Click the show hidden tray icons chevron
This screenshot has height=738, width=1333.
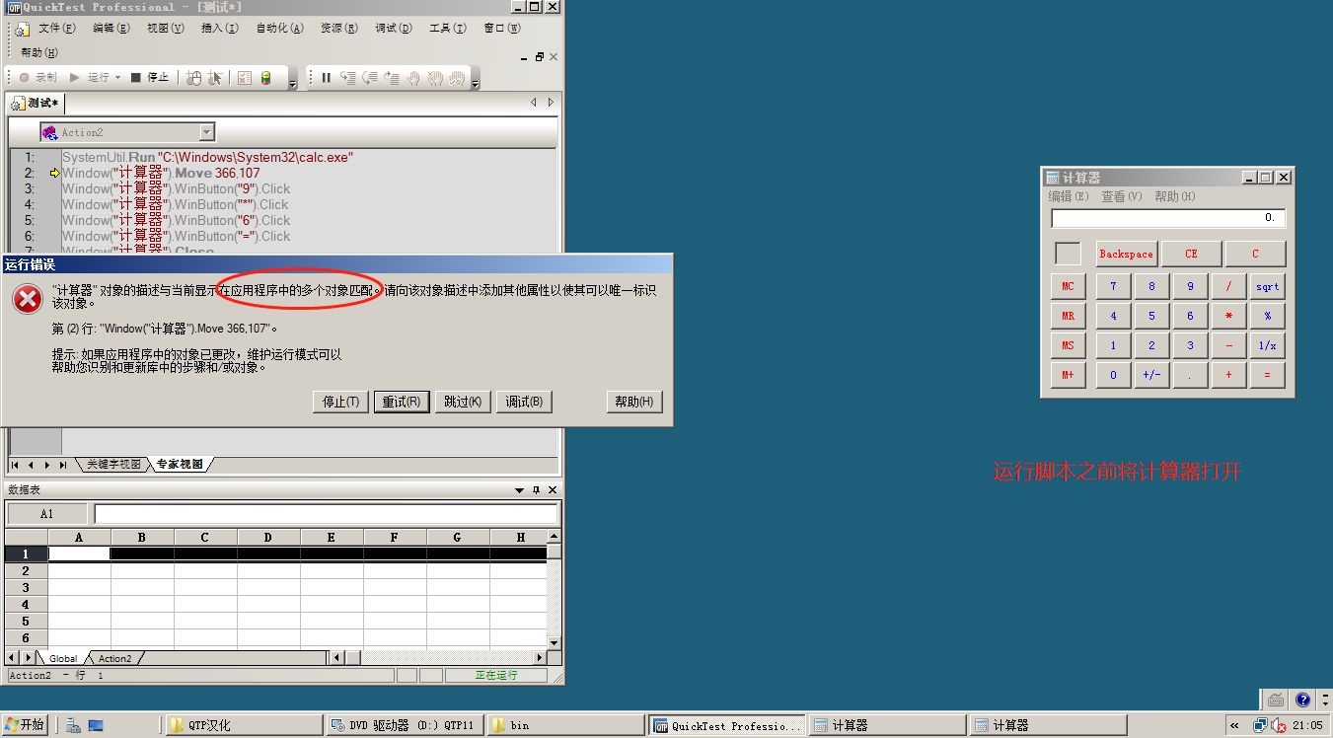[1234, 725]
